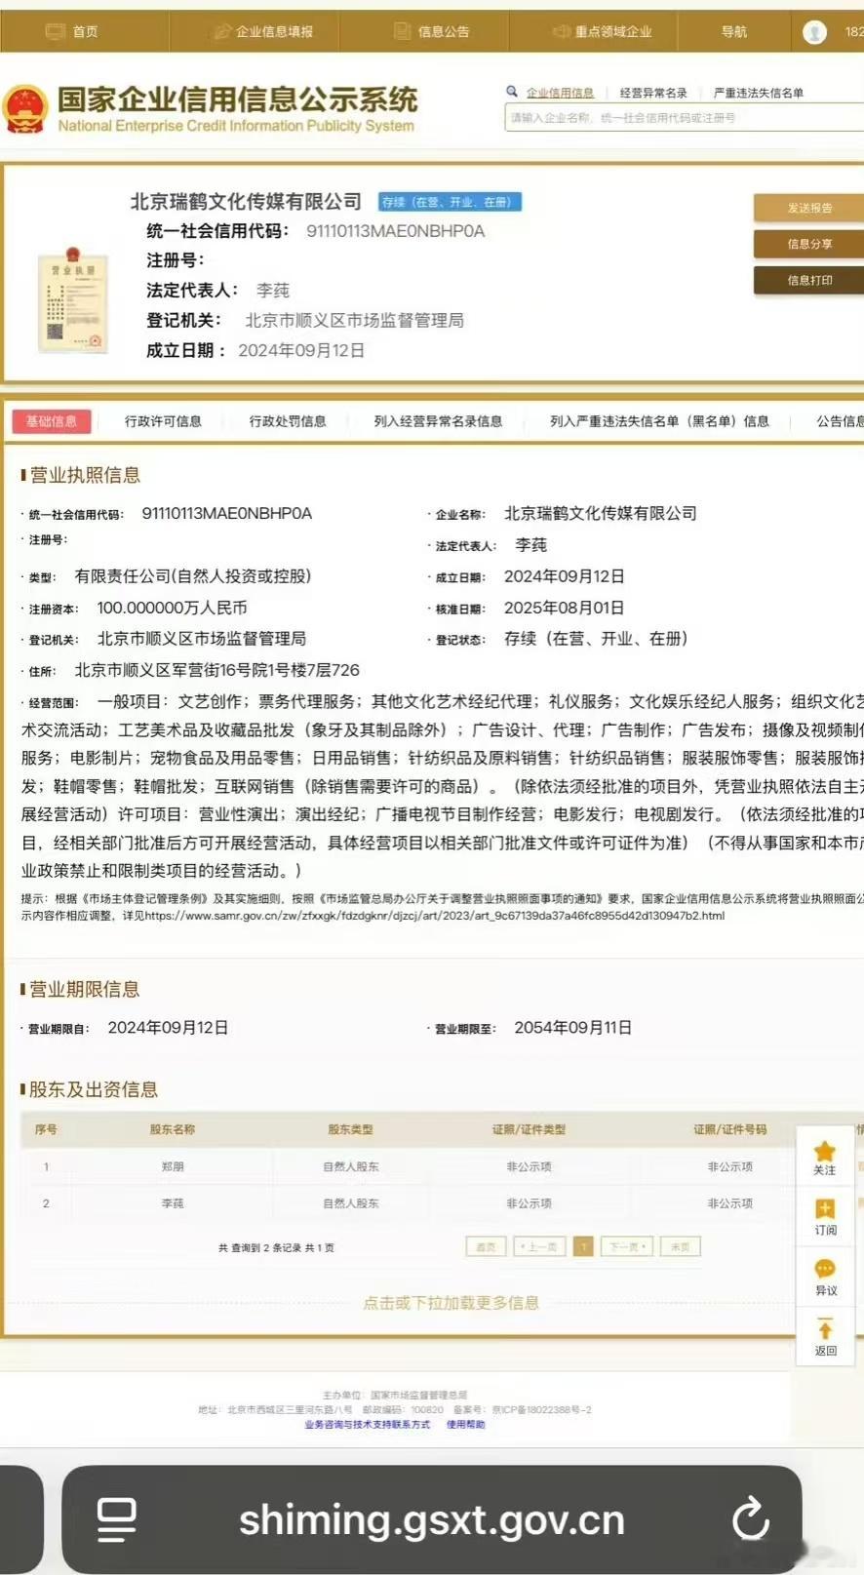The image size is (864, 1575).
Task: Switch to 列入严重违法失信名单 tab
Action: (x=659, y=421)
